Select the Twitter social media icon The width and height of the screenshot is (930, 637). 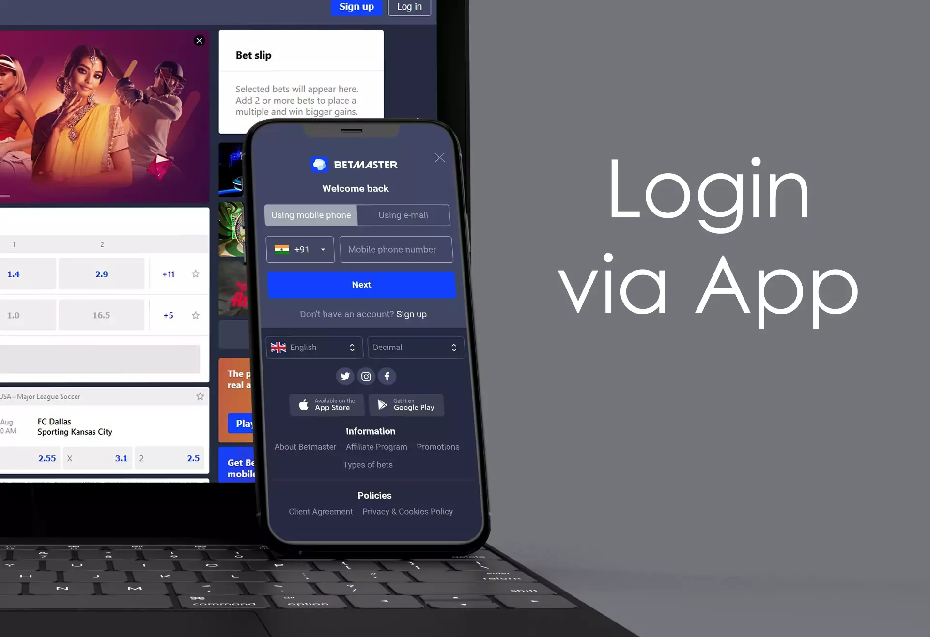point(344,375)
